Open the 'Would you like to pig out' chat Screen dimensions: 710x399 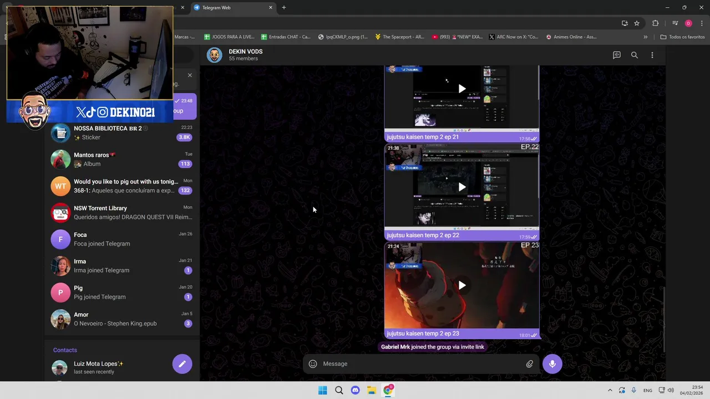122,186
